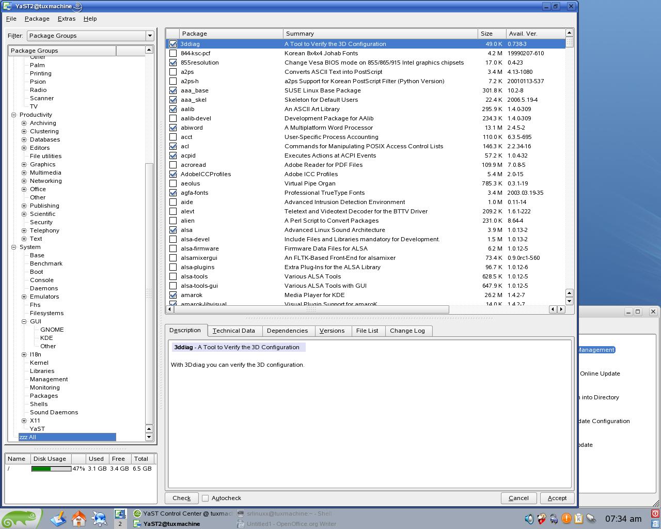Click the blue lock screen button
Viewport: 661px width, 529px height.
pos(655,523)
